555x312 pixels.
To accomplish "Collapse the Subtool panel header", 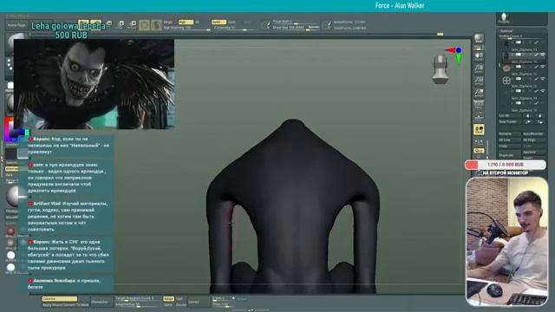I will (x=522, y=31).
